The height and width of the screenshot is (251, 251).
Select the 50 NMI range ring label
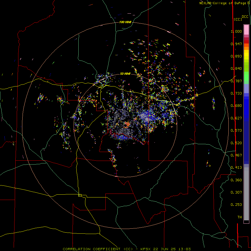125,74
